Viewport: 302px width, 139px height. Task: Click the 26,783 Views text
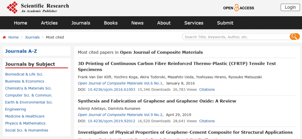185,89
